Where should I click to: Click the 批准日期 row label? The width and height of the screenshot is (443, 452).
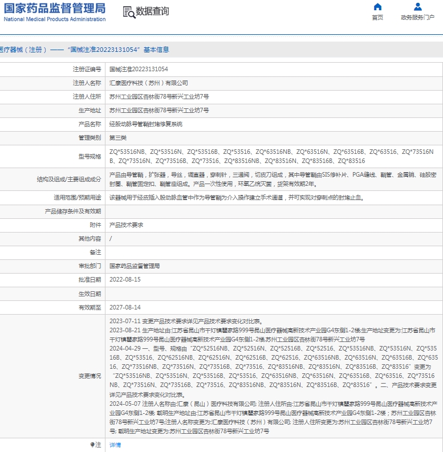90,280
